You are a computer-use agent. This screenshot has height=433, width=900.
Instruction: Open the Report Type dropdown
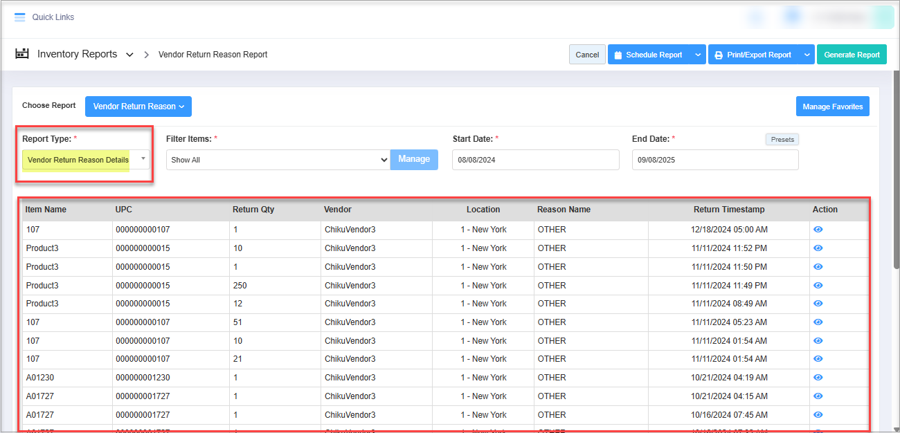[x=86, y=160]
